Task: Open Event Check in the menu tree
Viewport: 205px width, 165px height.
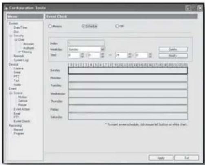Action: tap(22, 121)
